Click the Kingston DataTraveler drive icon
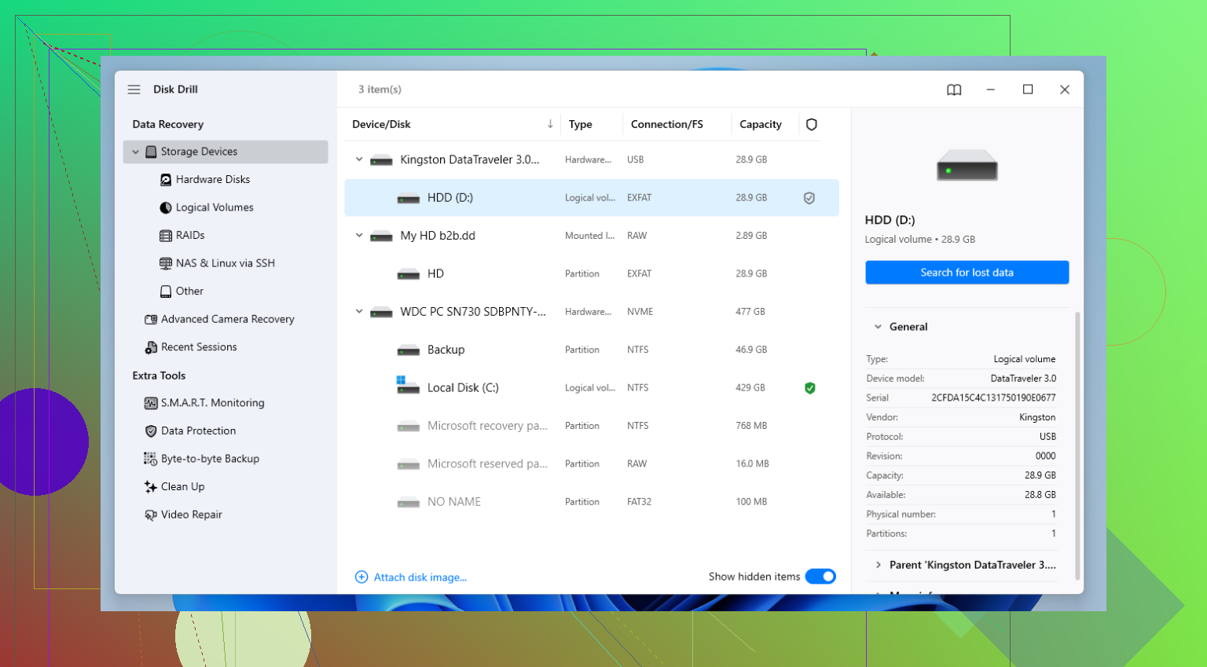Viewport: 1207px width, 667px height. [x=381, y=160]
